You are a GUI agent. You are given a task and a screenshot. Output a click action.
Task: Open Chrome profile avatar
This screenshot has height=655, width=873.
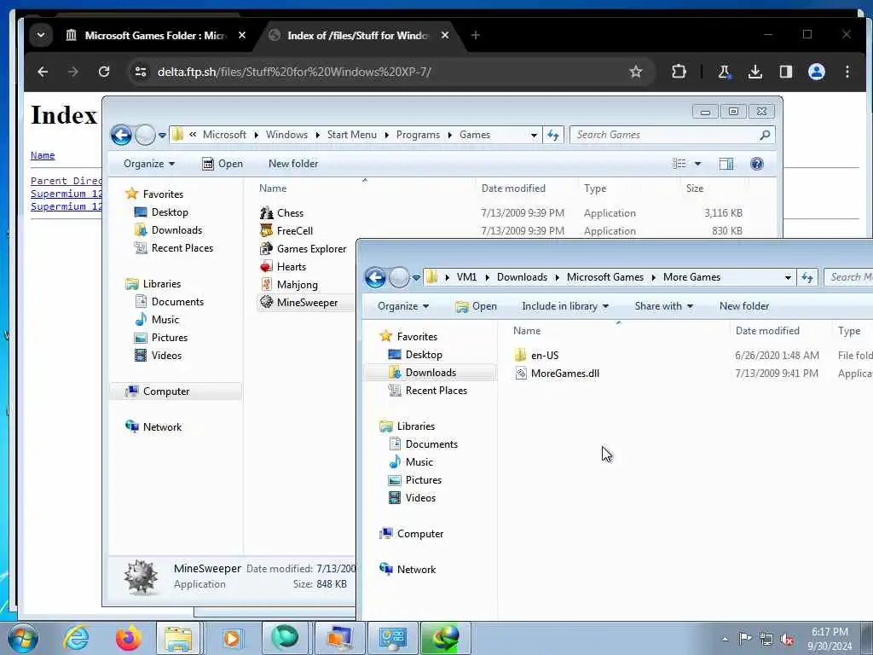[x=816, y=72]
